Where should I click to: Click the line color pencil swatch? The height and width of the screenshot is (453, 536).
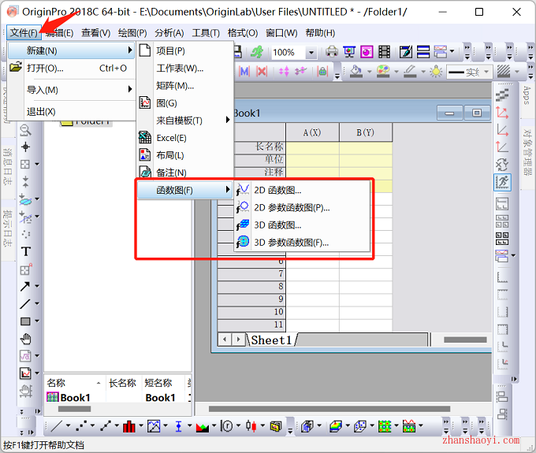pyautogui.click(x=410, y=72)
